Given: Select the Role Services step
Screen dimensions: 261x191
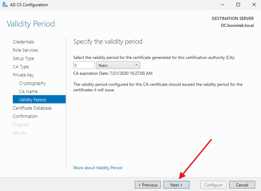Looking at the screenshot, I should 25,50.
